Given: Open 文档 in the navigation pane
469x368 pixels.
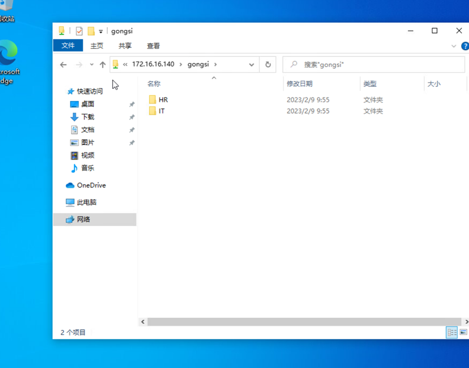Looking at the screenshot, I should pos(88,130).
